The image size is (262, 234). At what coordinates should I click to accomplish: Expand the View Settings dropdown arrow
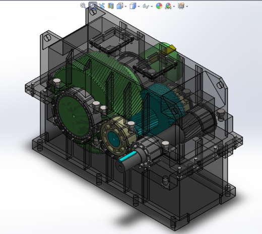187,7
